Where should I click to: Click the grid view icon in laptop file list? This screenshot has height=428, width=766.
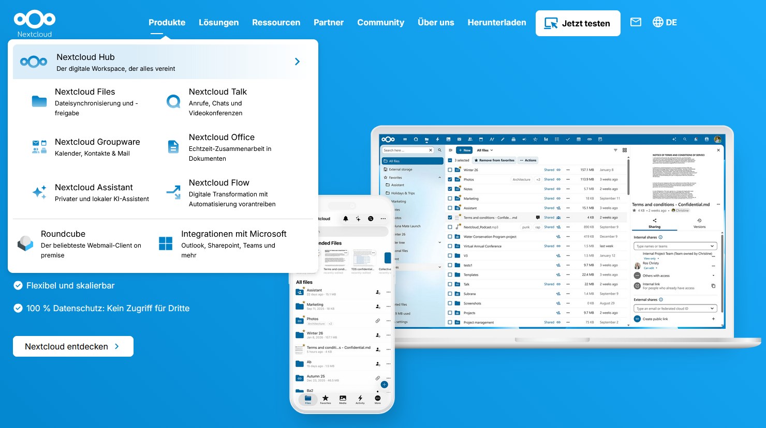click(x=625, y=150)
